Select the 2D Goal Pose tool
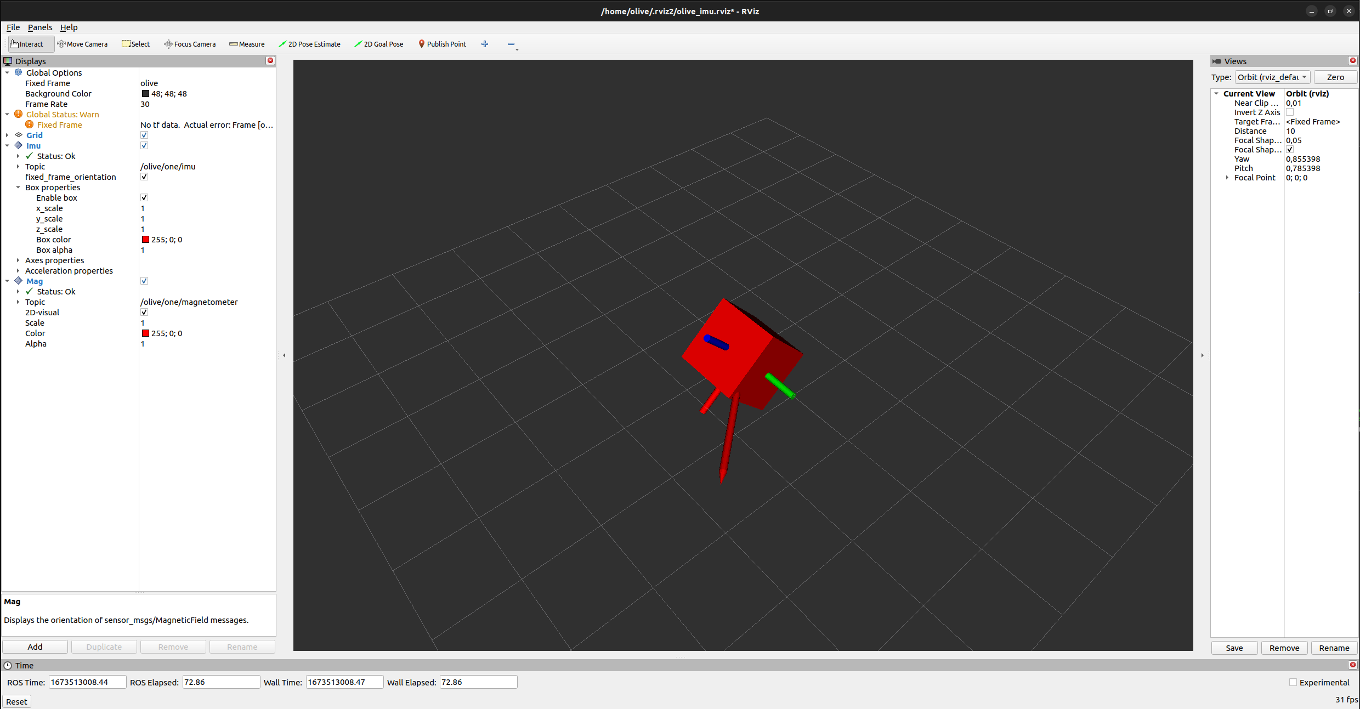 point(378,44)
